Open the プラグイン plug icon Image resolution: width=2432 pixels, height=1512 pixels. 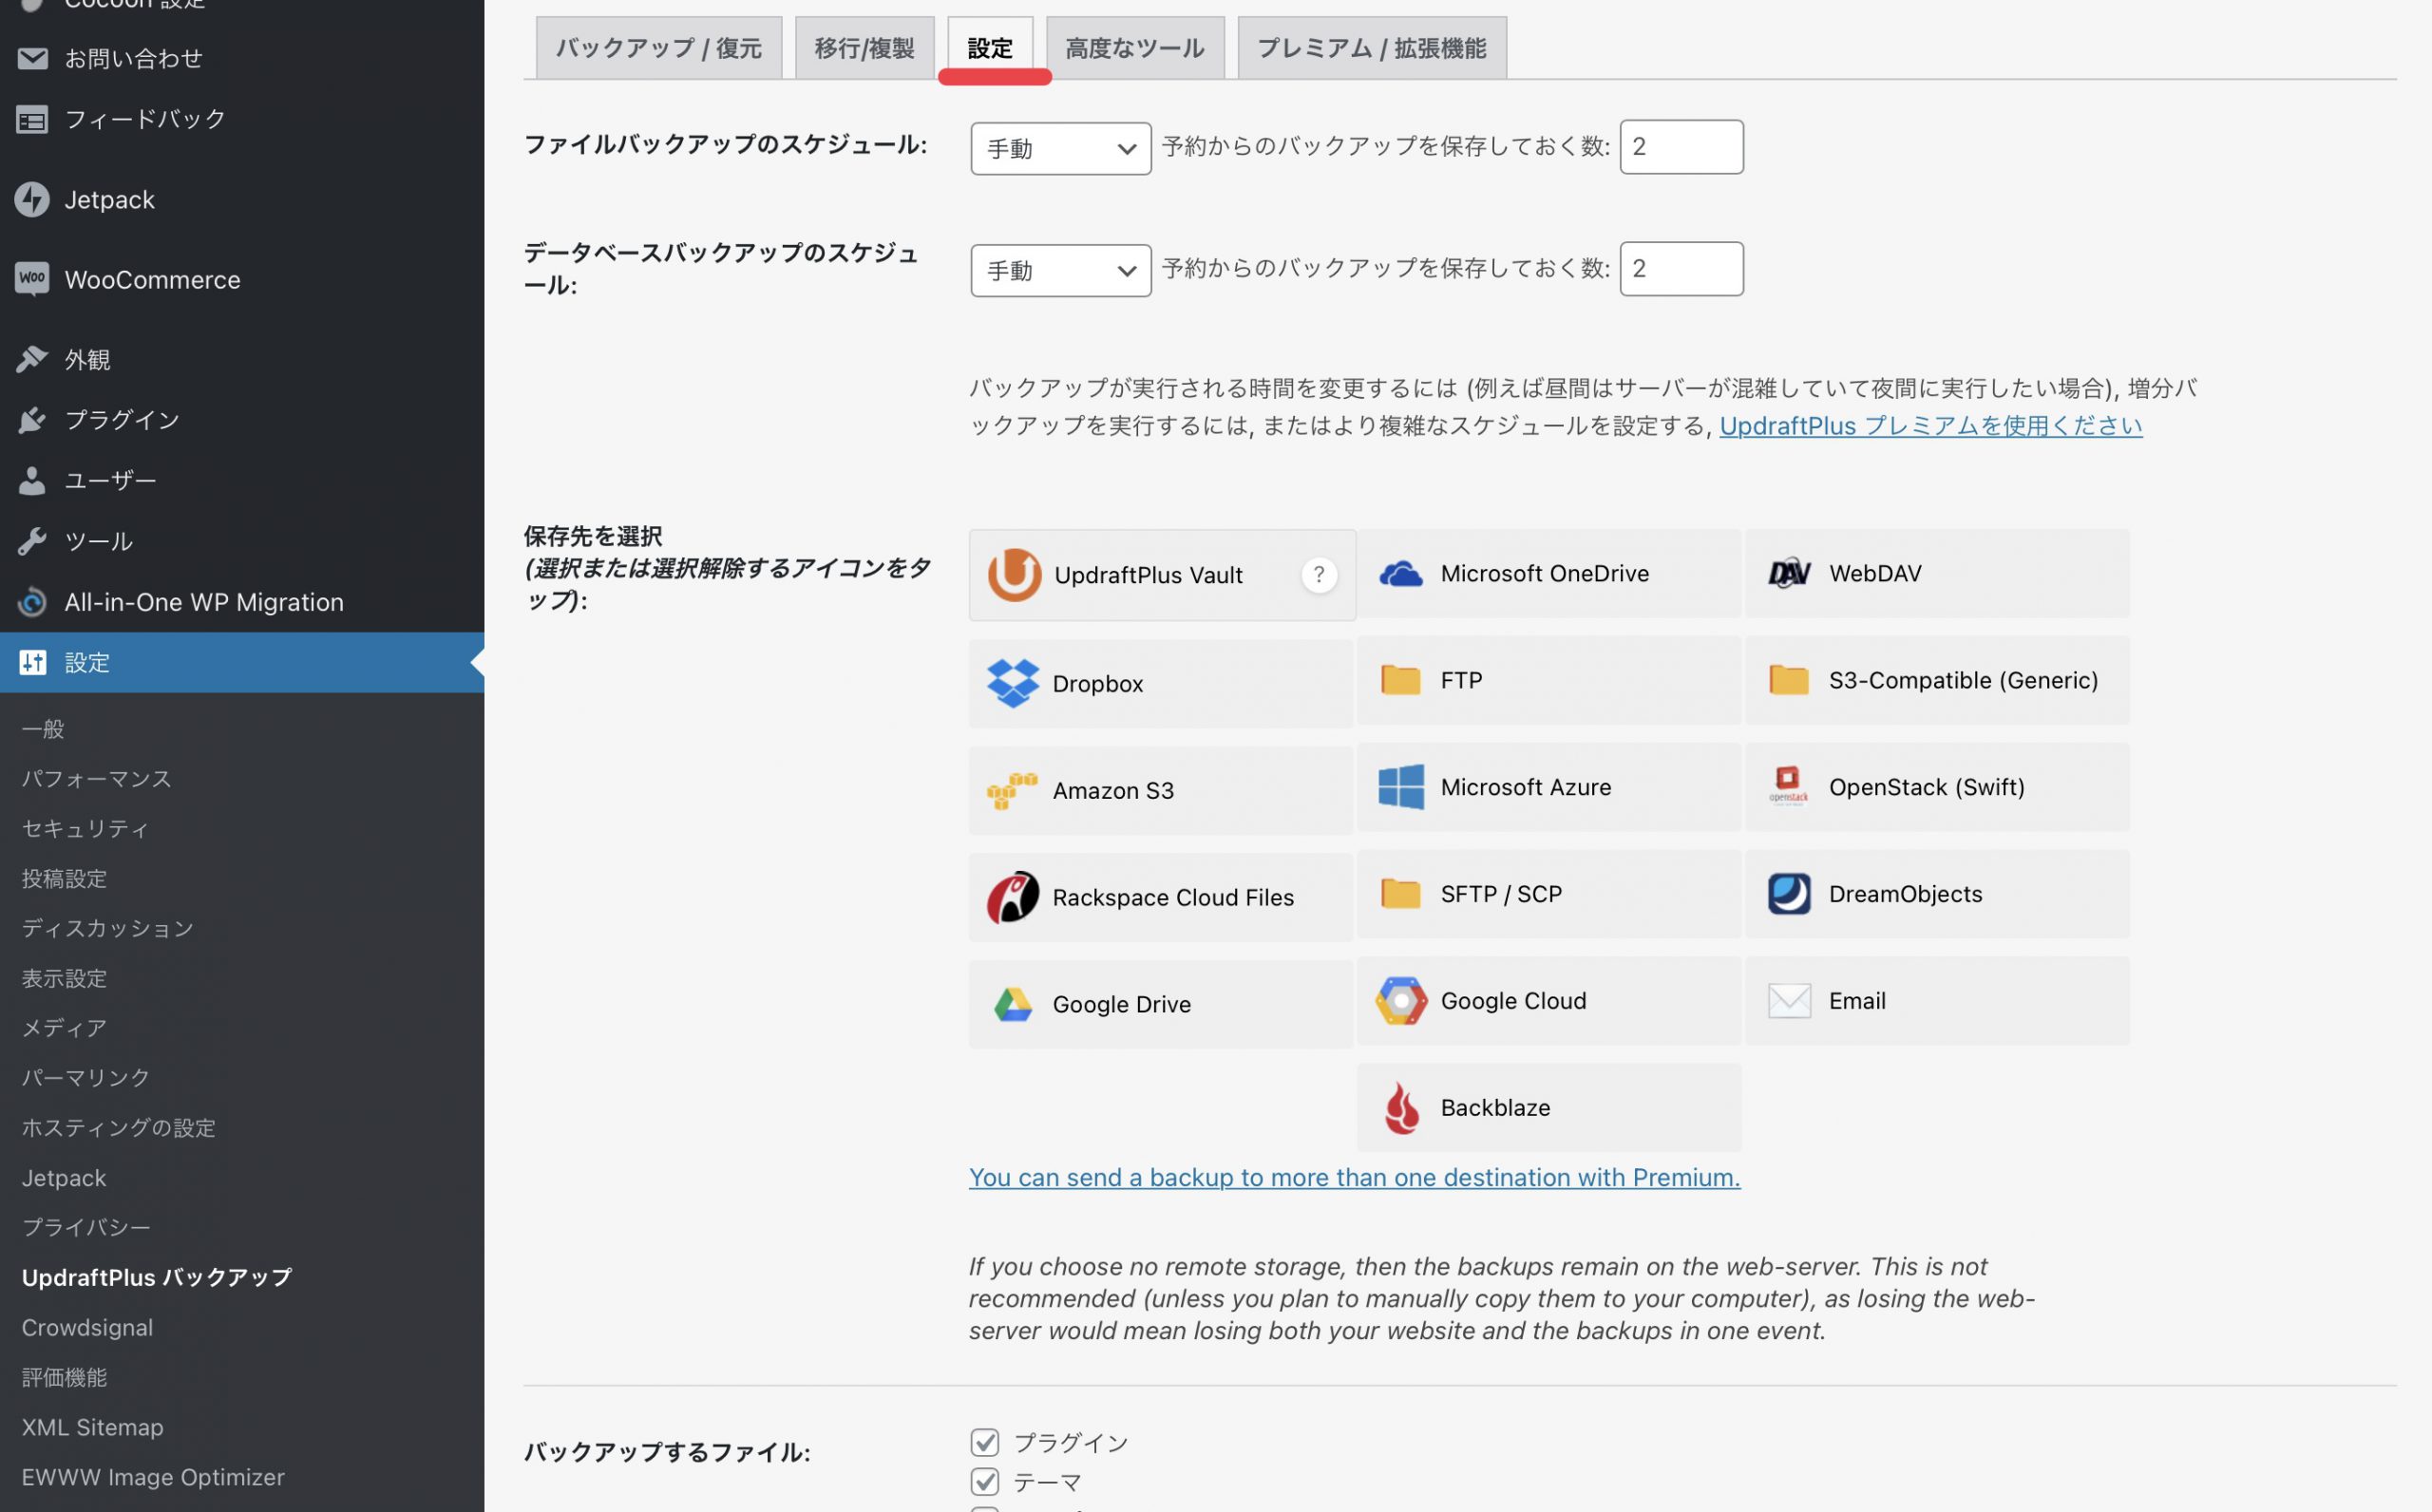(32, 420)
